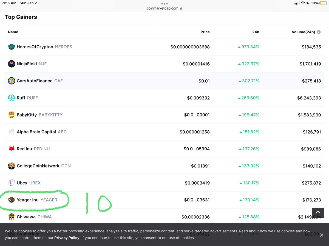The width and height of the screenshot is (329, 246).
Task: Select the $6,243,393 volume value
Action: tap(309, 98)
